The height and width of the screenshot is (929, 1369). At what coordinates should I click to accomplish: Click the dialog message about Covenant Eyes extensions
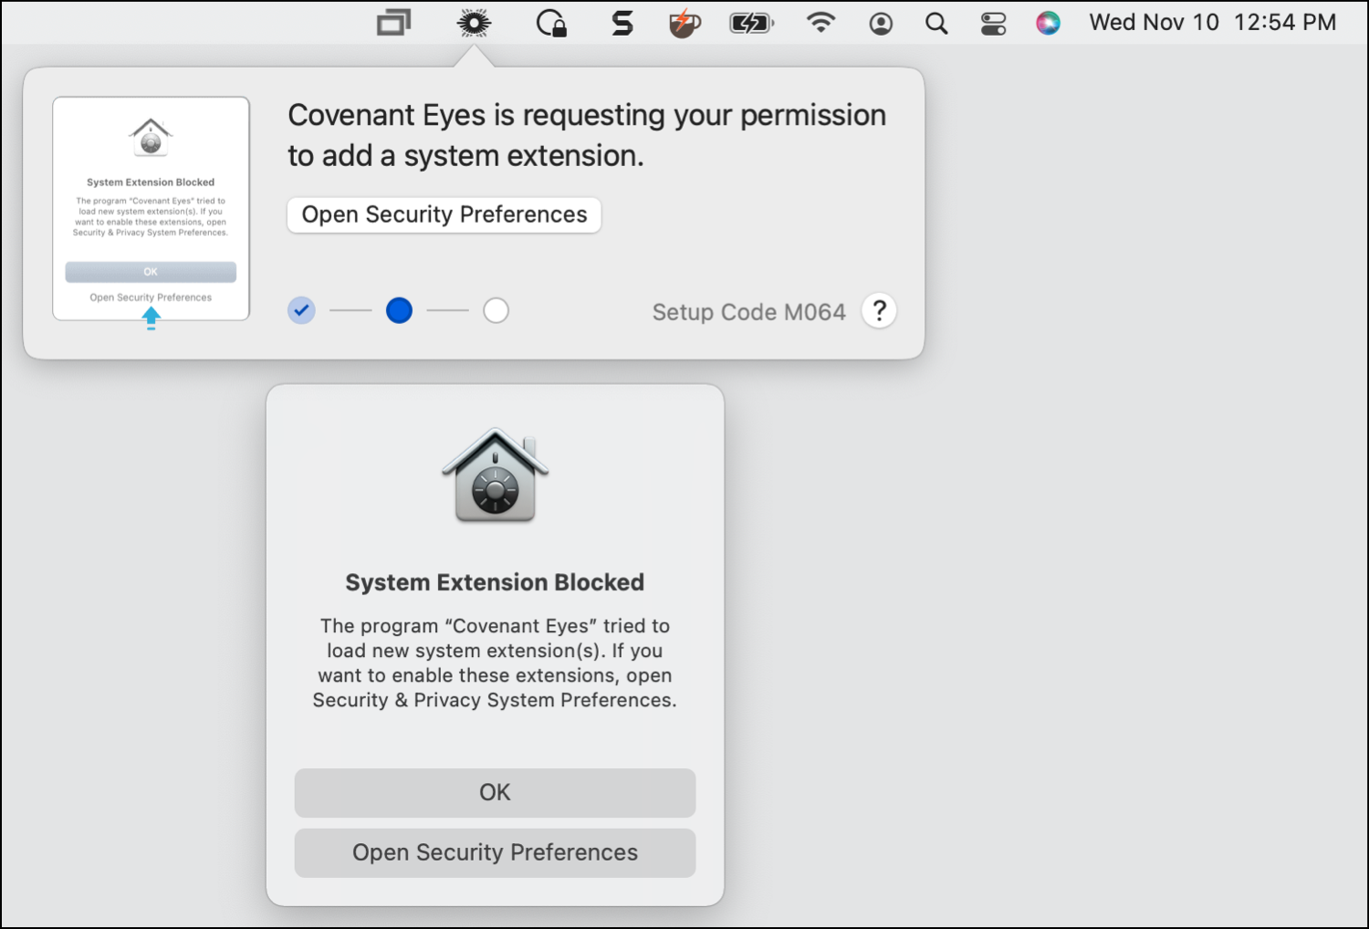[495, 663]
